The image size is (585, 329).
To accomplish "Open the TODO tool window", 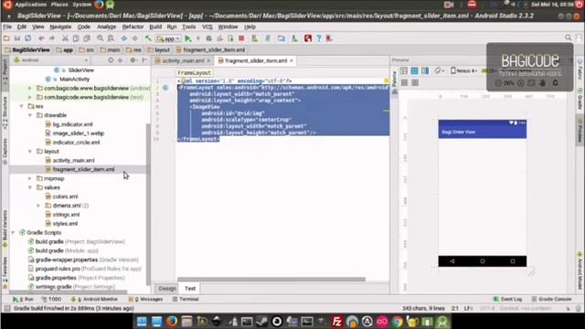I will coord(51,299).
